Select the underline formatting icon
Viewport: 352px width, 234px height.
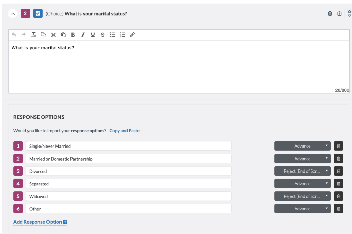point(93,34)
